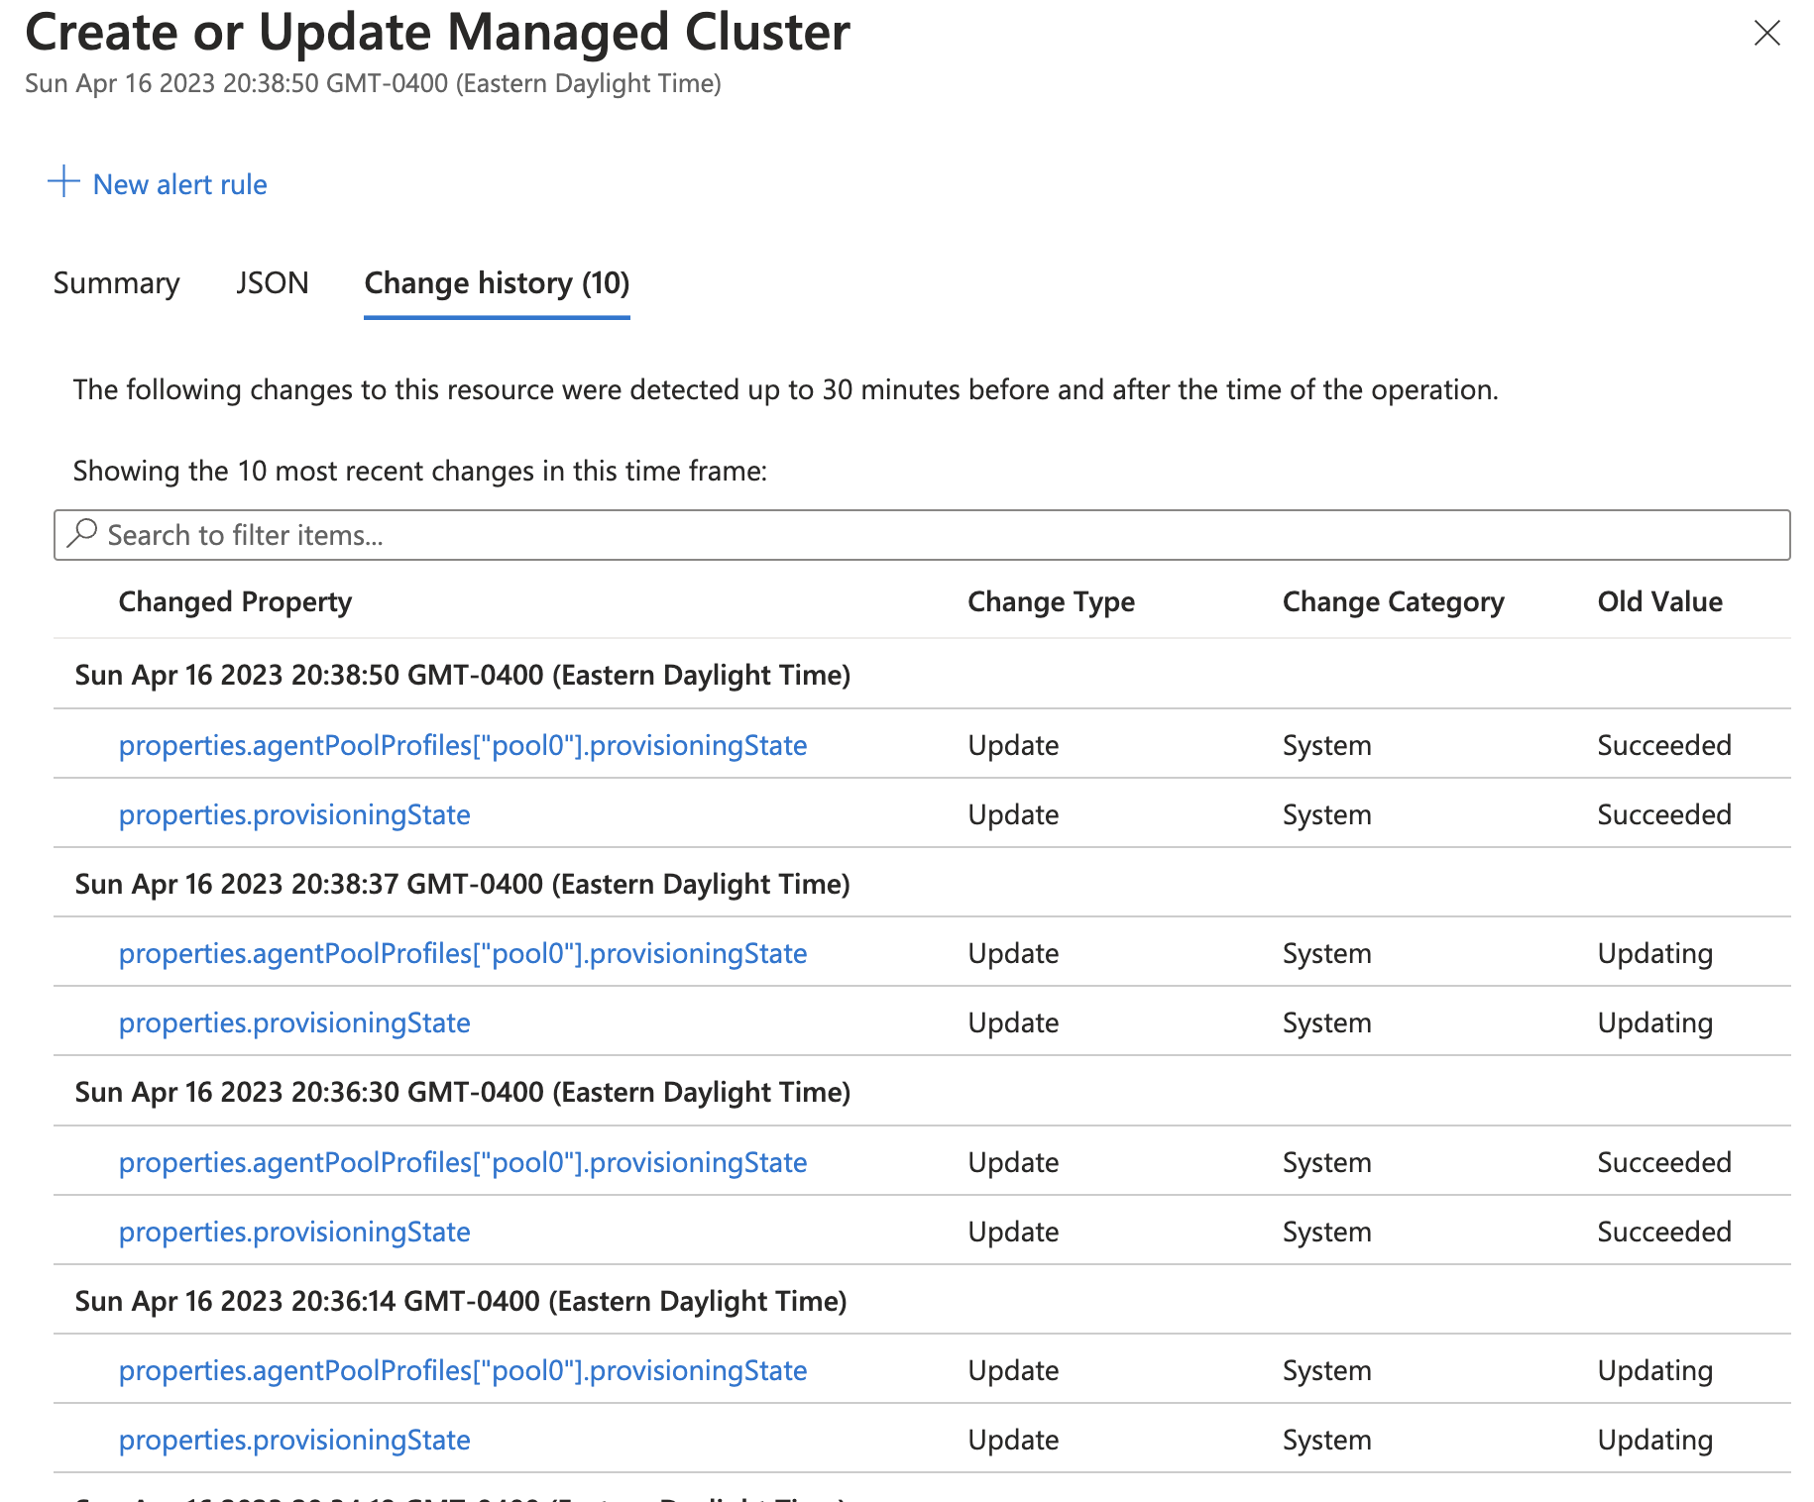
Task: Close the Create or Update Managed Cluster panel
Action: pos(1767,33)
